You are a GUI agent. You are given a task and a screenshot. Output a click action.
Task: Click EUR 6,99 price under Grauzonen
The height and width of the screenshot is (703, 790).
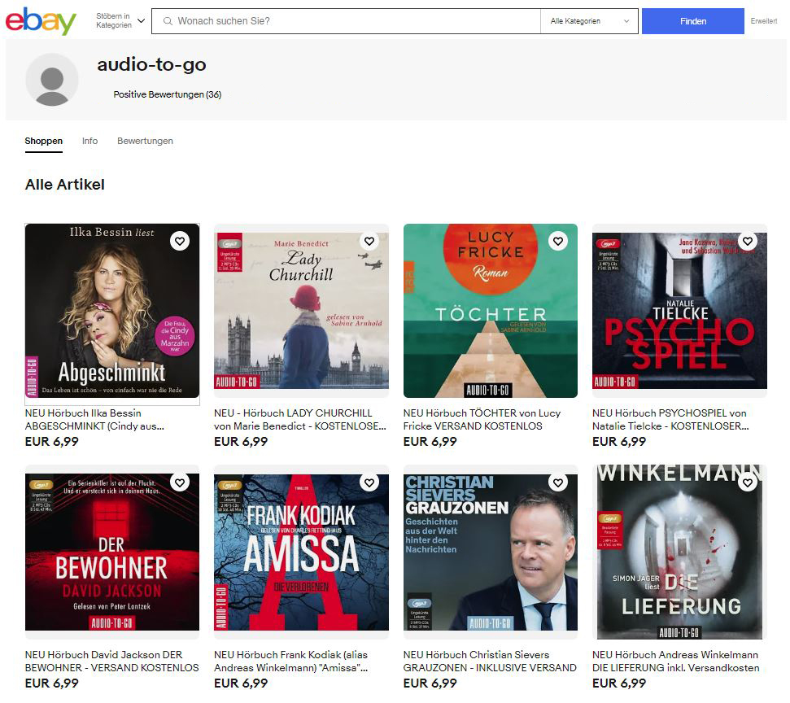pos(430,683)
